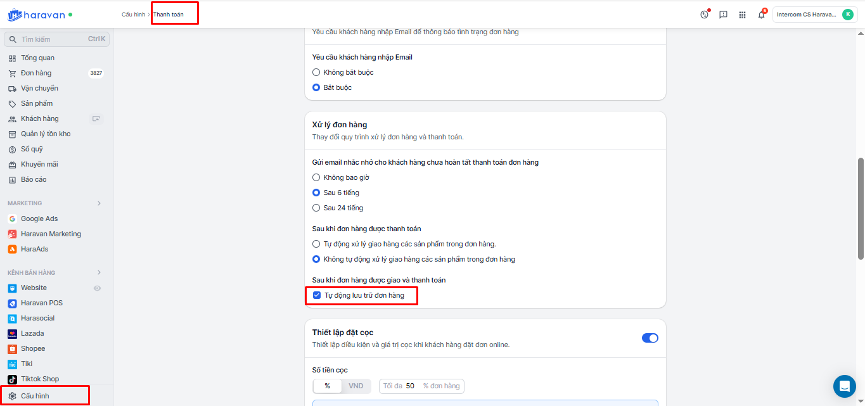Open the notifications bell icon
The width and height of the screenshot is (865, 406).
[x=761, y=15]
